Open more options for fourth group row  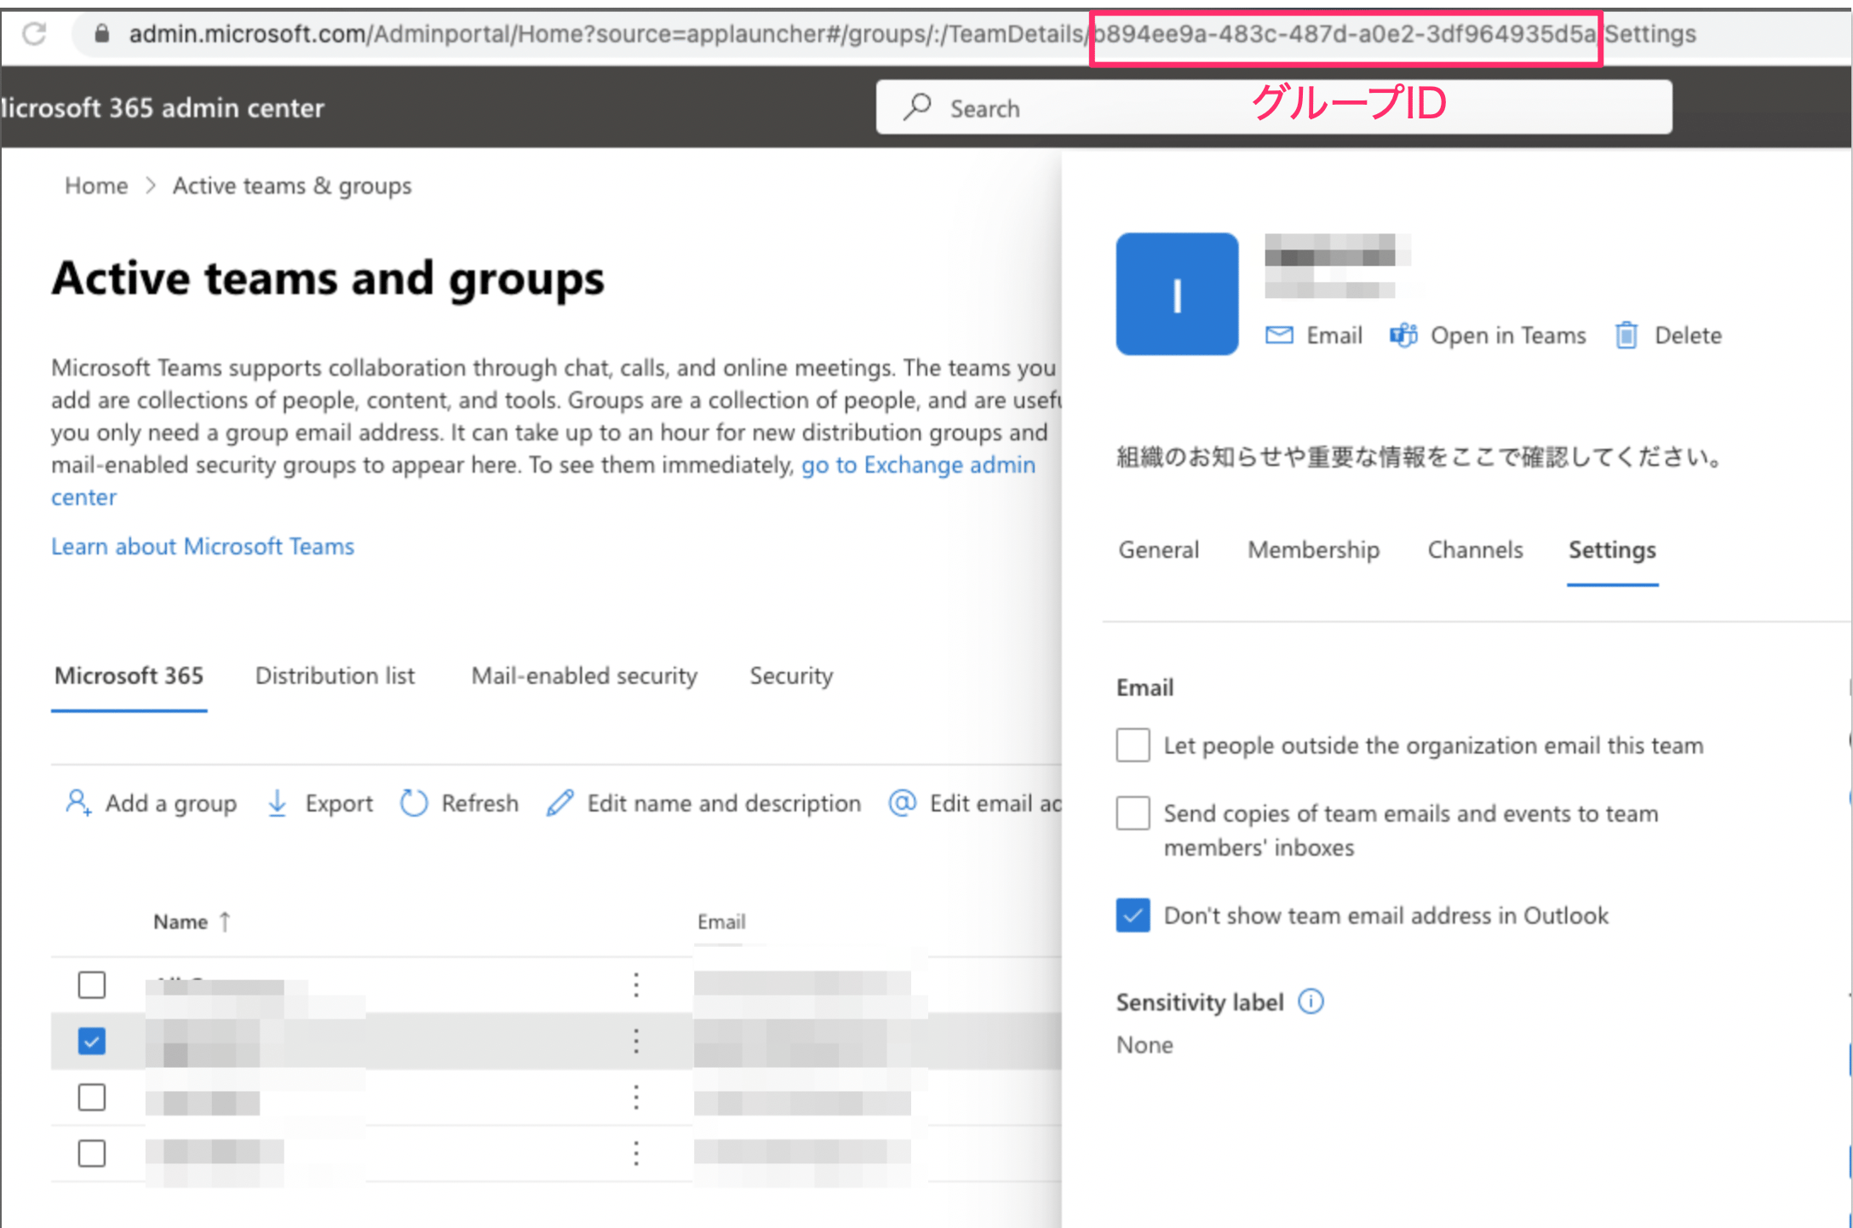coord(636,1153)
